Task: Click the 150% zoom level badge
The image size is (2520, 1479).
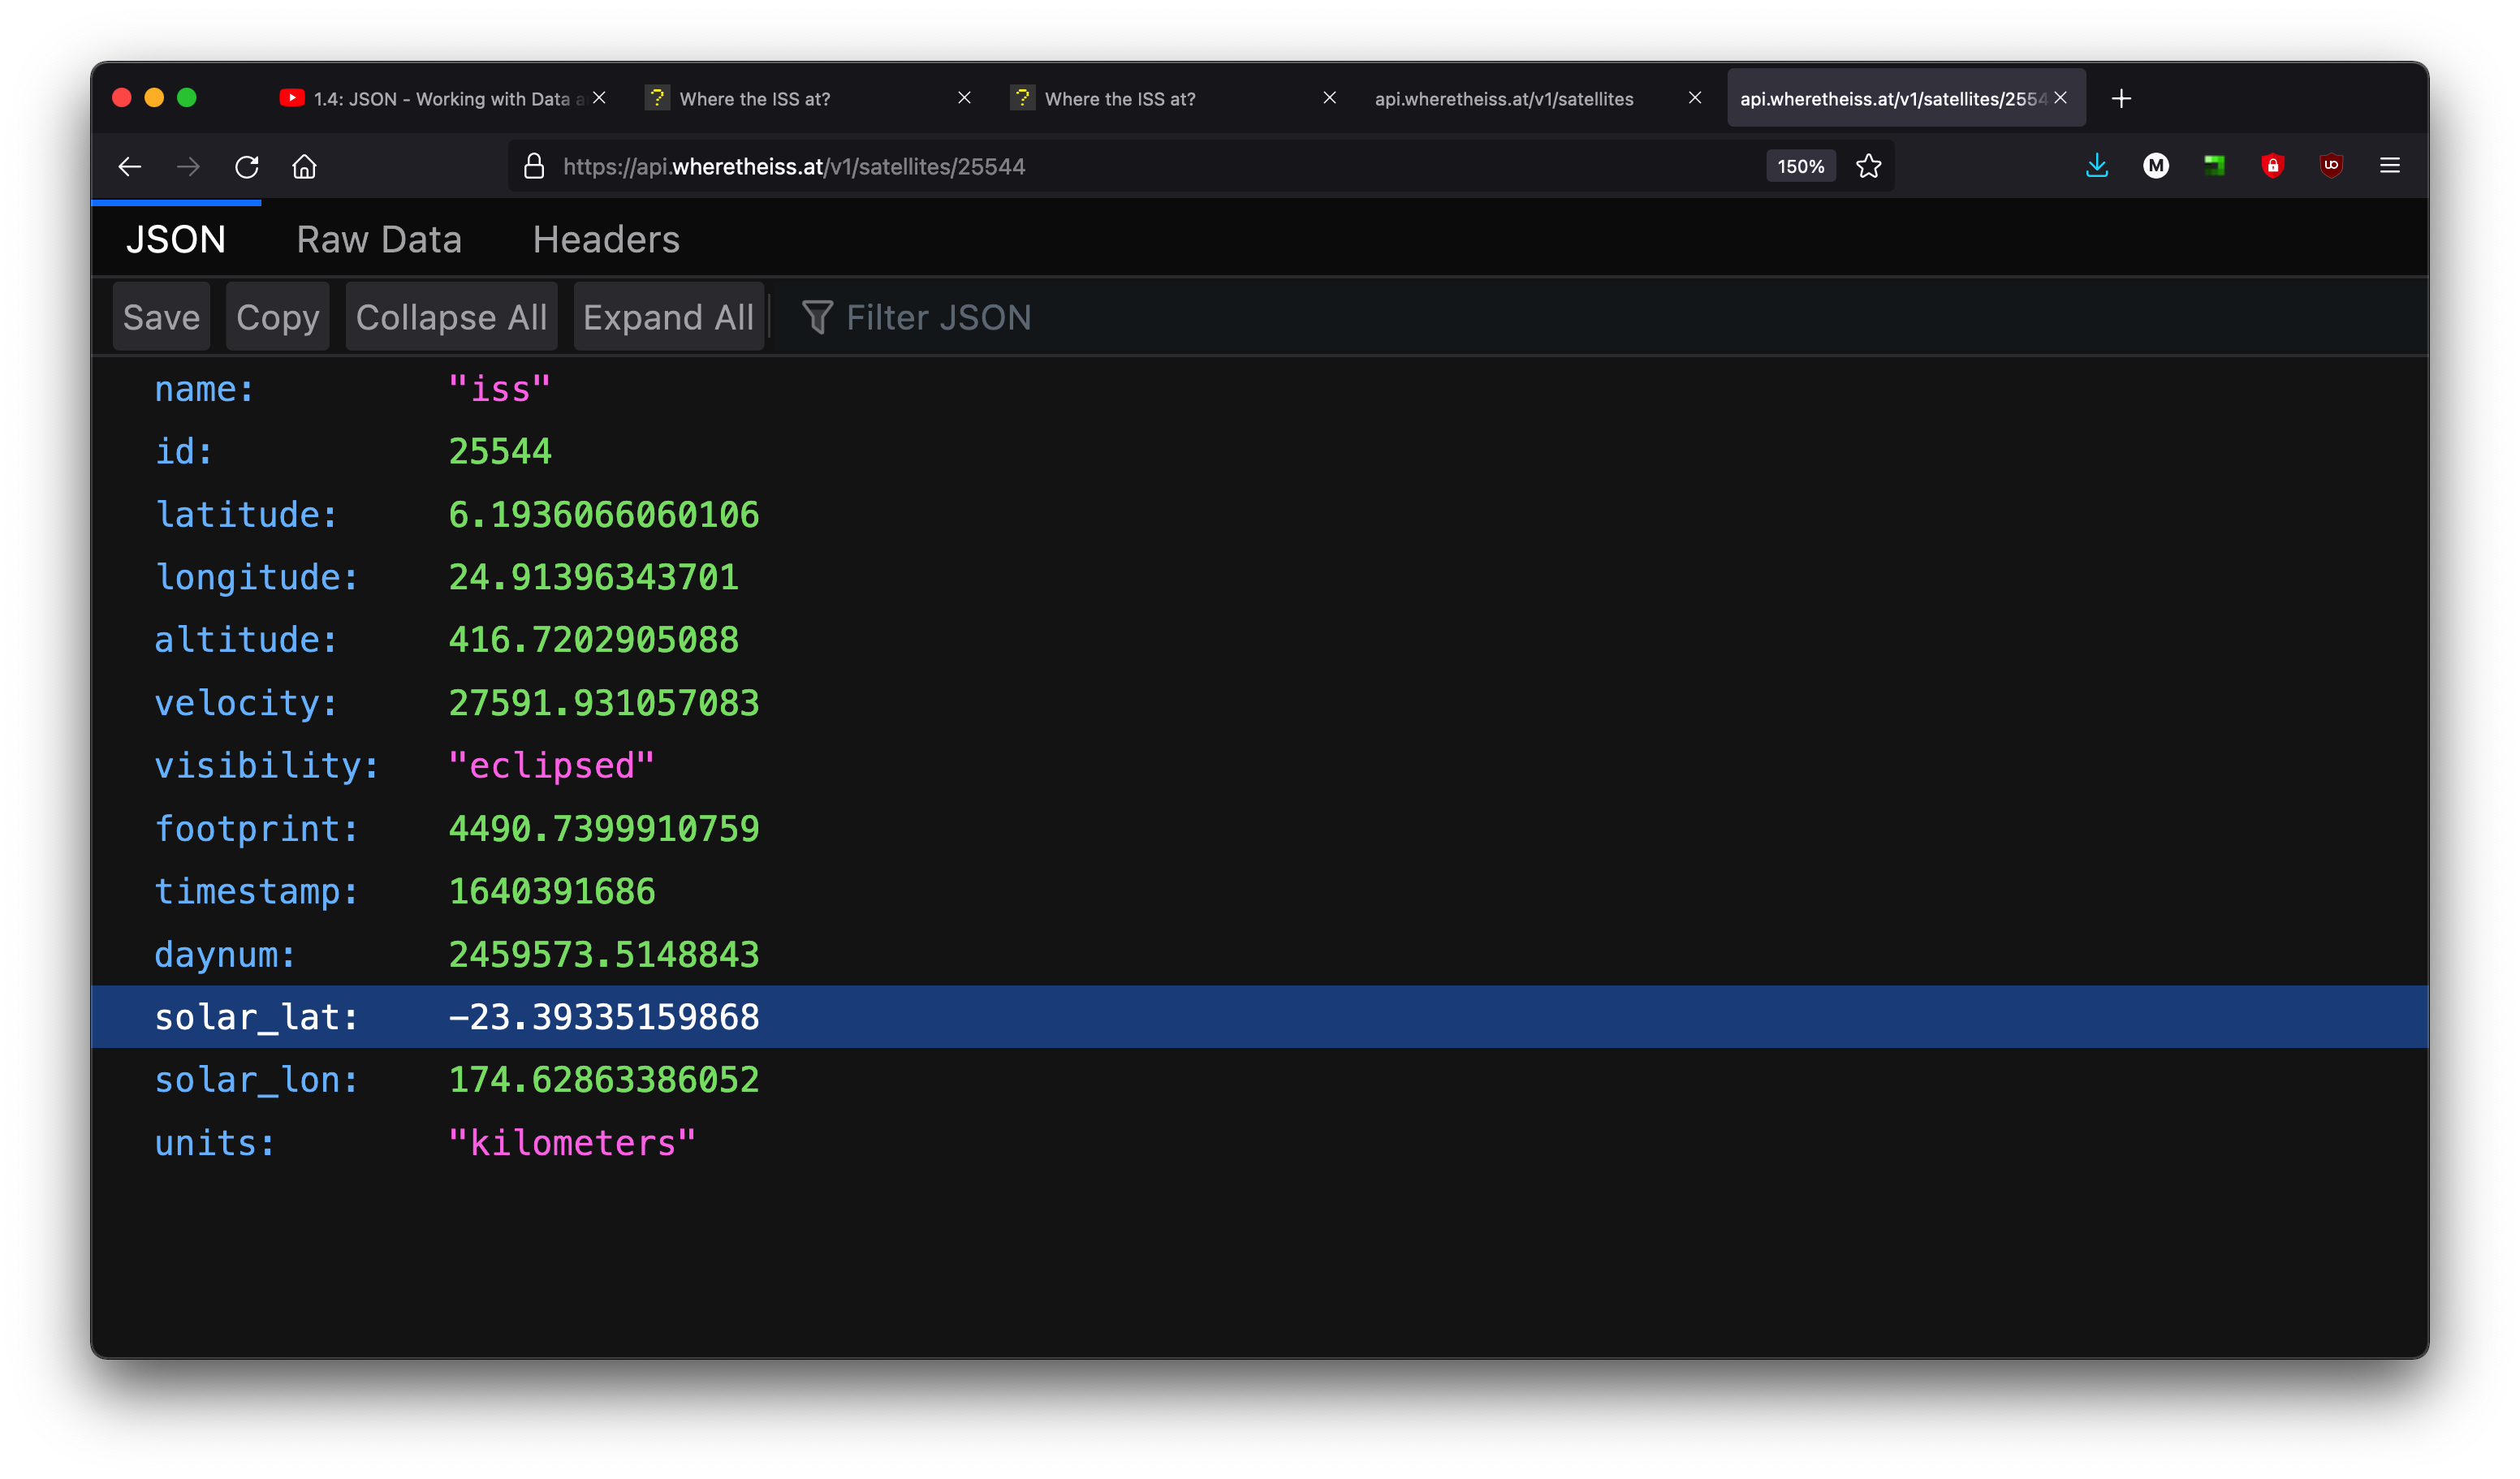Action: 1800,166
